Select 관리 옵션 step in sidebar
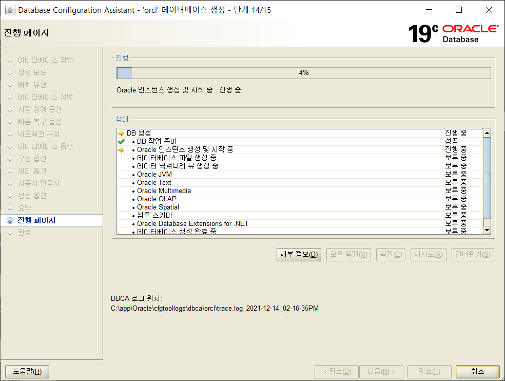Viewport: 505px width, 381px height. click(32, 171)
